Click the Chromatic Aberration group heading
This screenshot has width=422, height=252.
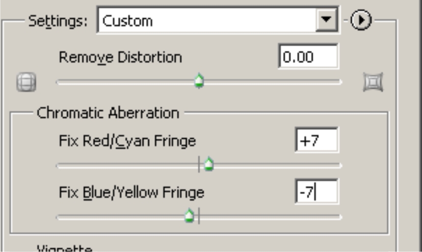(x=108, y=113)
